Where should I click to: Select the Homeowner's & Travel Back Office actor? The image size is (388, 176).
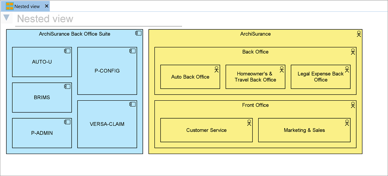tap(255, 77)
